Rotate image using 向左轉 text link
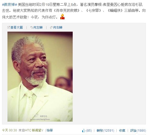 (38, 28)
